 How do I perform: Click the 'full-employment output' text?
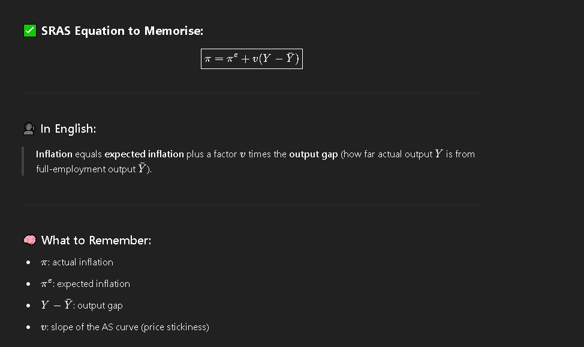click(x=86, y=169)
